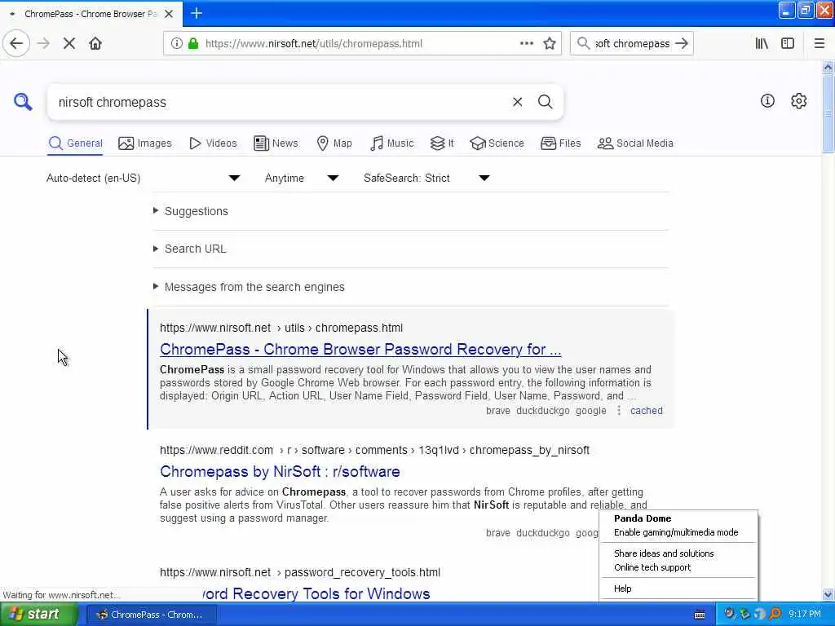This screenshot has width=835, height=626.
Task: Open the cached link of first result
Action: tap(646, 411)
